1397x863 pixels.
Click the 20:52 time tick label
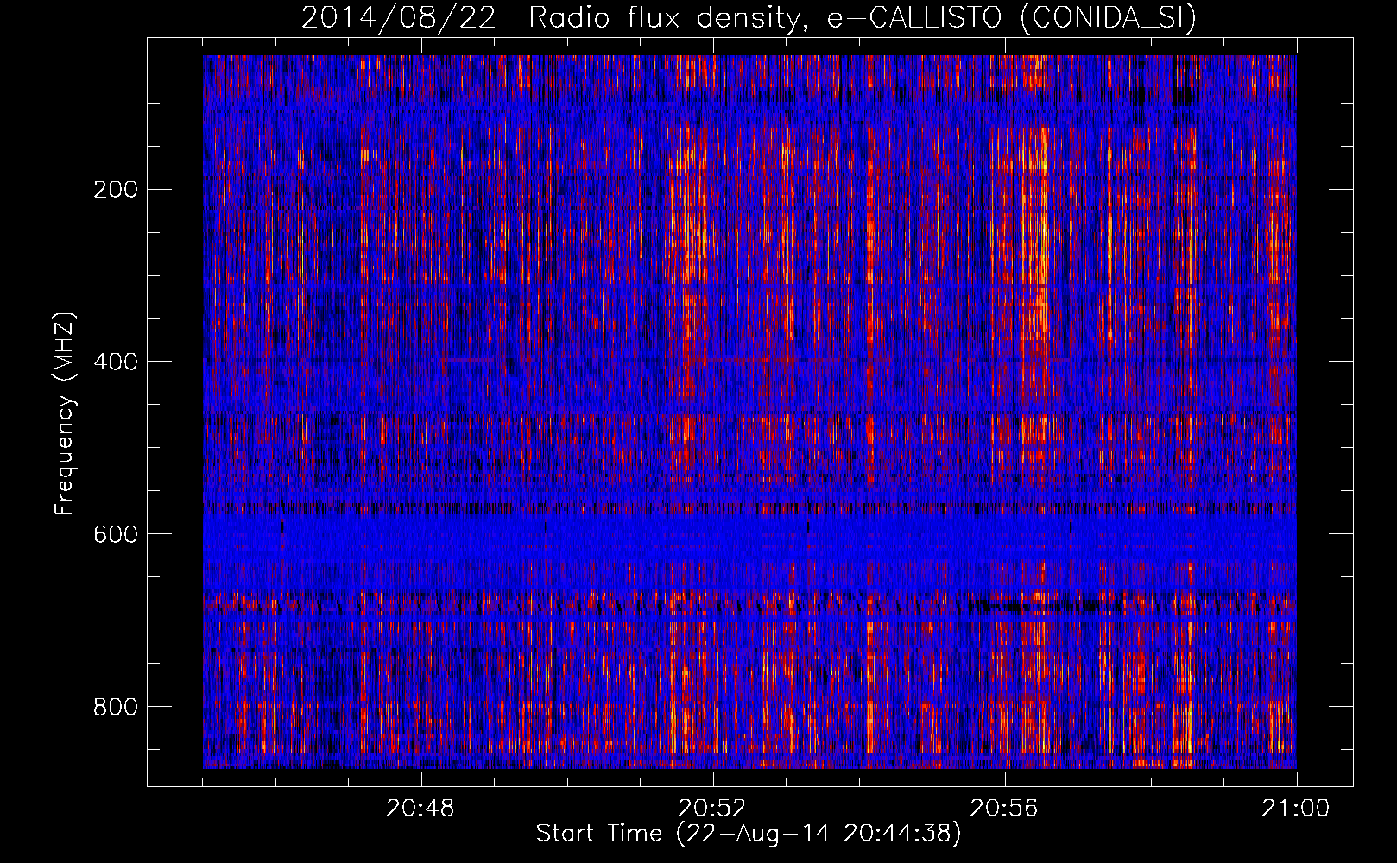pyautogui.click(x=712, y=809)
